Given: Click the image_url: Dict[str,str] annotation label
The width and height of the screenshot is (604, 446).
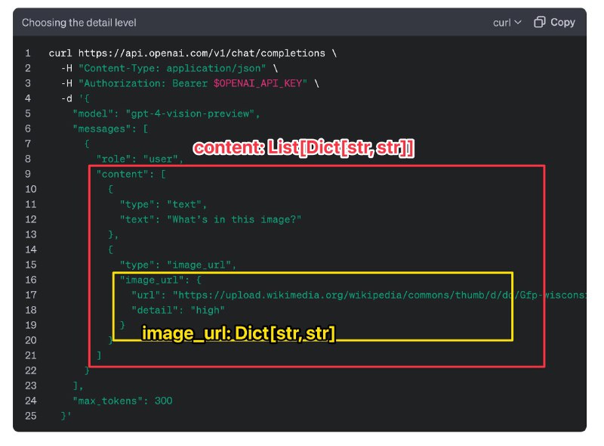Looking at the screenshot, I should tap(240, 333).
